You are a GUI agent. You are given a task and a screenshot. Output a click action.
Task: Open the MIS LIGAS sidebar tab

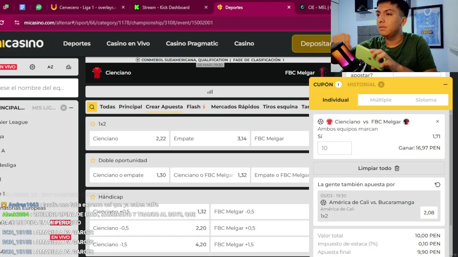coord(44,107)
